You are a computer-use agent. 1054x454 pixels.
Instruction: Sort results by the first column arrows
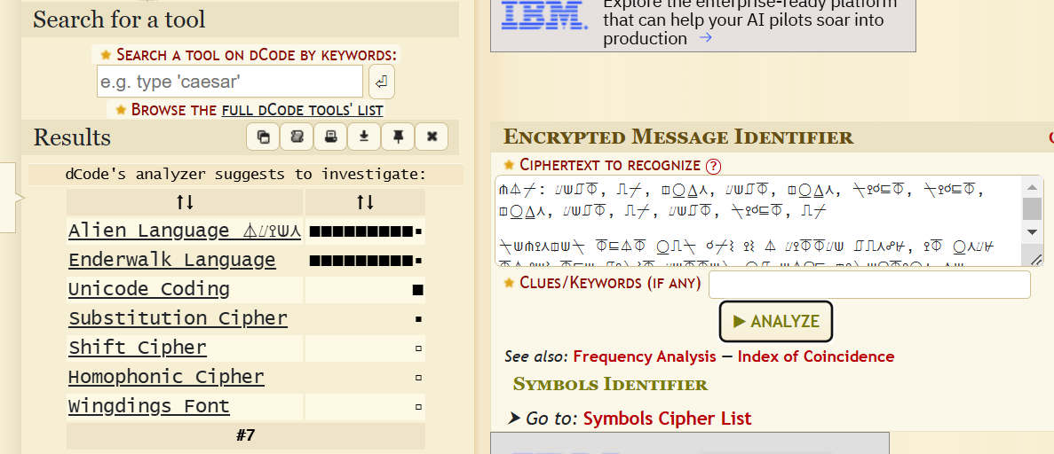(185, 202)
